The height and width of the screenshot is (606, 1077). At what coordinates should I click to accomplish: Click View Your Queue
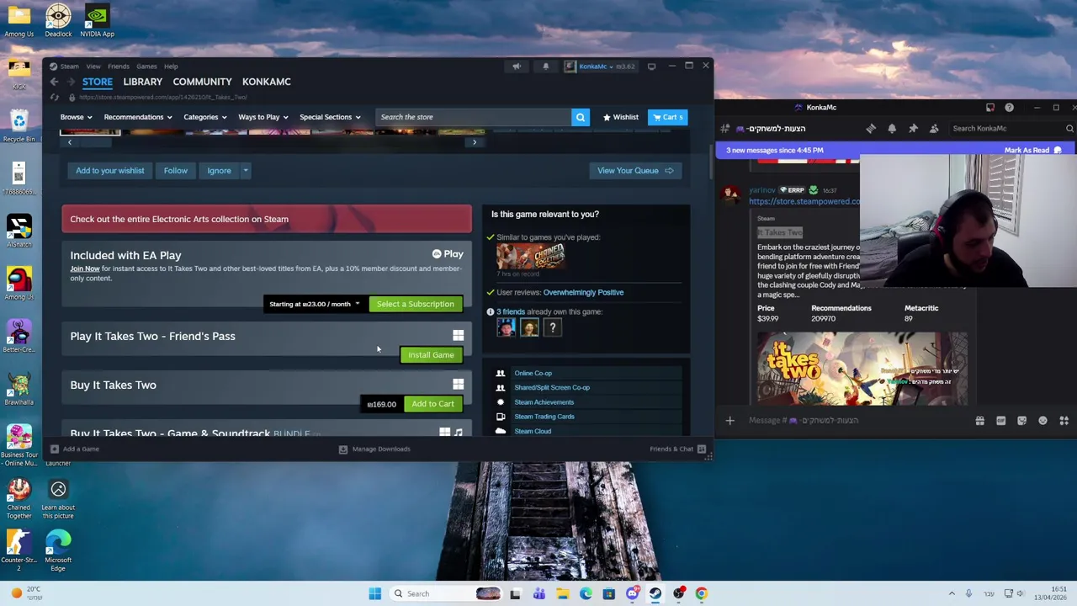click(635, 171)
